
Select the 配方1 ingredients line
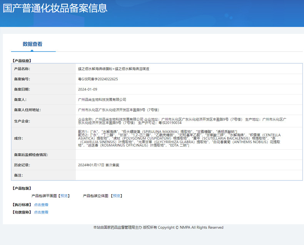(158, 132)
